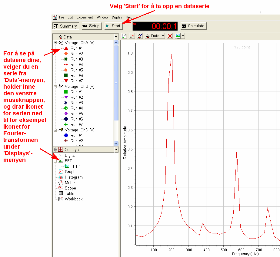This screenshot has height=257, width=280.
Task: Open the Data panel header dropdown arrow
Action: click(x=116, y=37)
